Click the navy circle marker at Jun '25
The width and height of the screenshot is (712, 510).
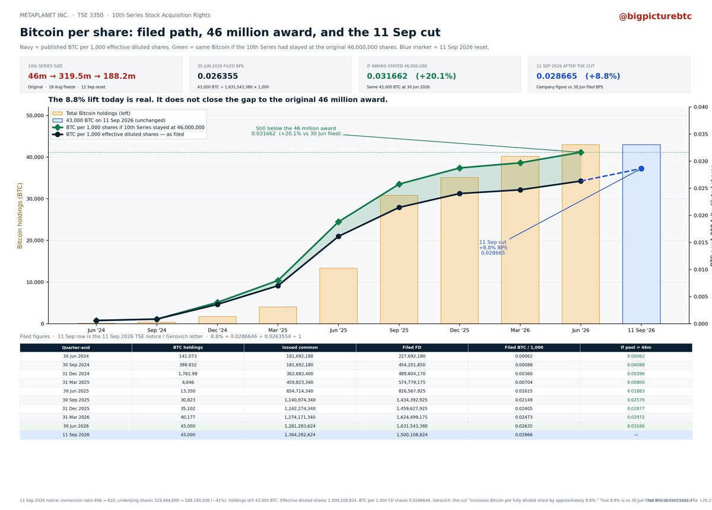tap(338, 236)
